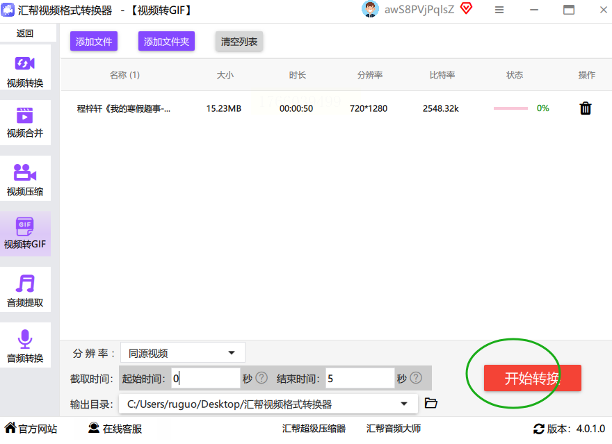Image resolution: width=612 pixels, height=444 pixels.
Task: Click the 添加文件夹 button
Action: 166,41
